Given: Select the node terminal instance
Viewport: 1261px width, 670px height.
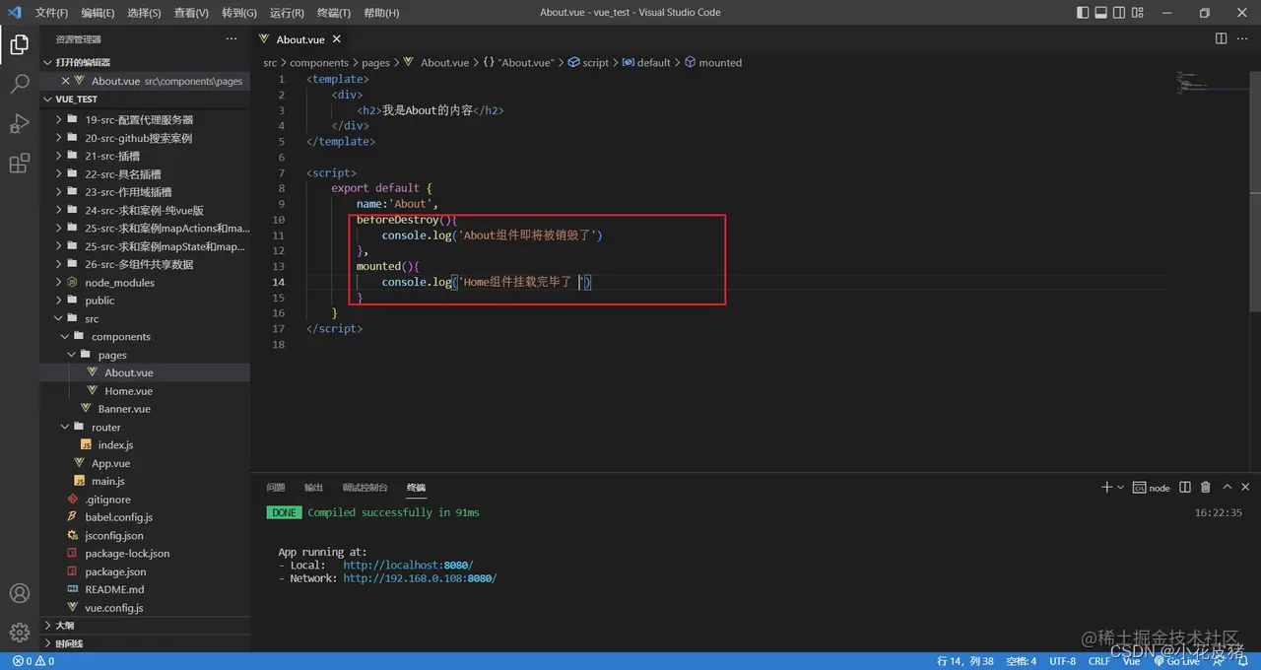Looking at the screenshot, I should pos(1152,487).
